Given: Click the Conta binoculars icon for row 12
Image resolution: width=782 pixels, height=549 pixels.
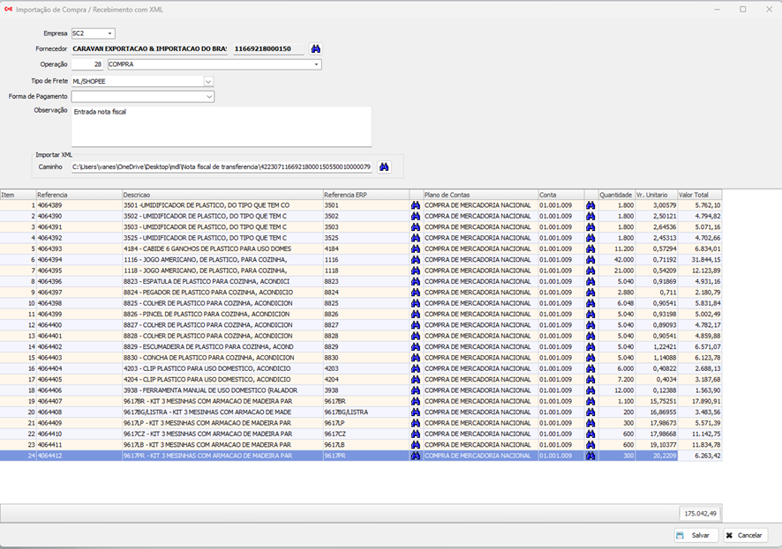Looking at the screenshot, I should pos(590,325).
